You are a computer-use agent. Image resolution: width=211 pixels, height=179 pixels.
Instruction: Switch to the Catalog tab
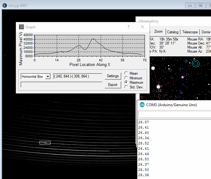(173, 32)
